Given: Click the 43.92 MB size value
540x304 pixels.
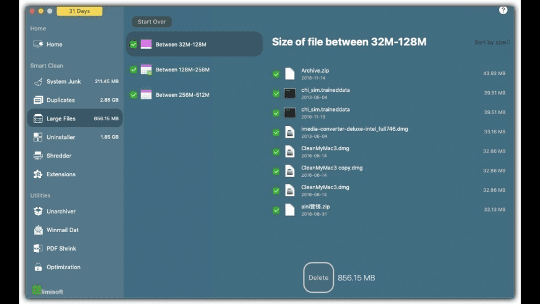Looking at the screenshot, I should (494, 73).
